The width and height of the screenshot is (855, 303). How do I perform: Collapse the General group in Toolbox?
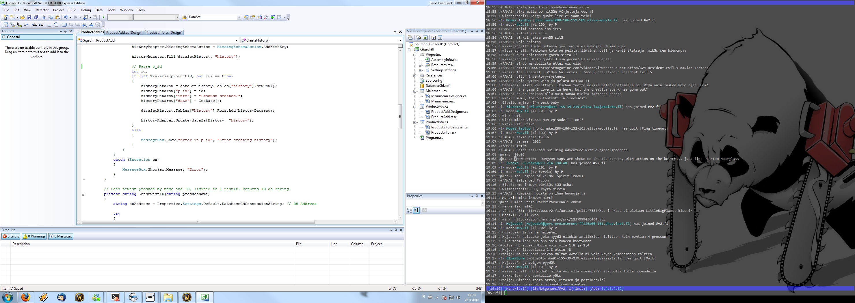click(x=4, y=37)
